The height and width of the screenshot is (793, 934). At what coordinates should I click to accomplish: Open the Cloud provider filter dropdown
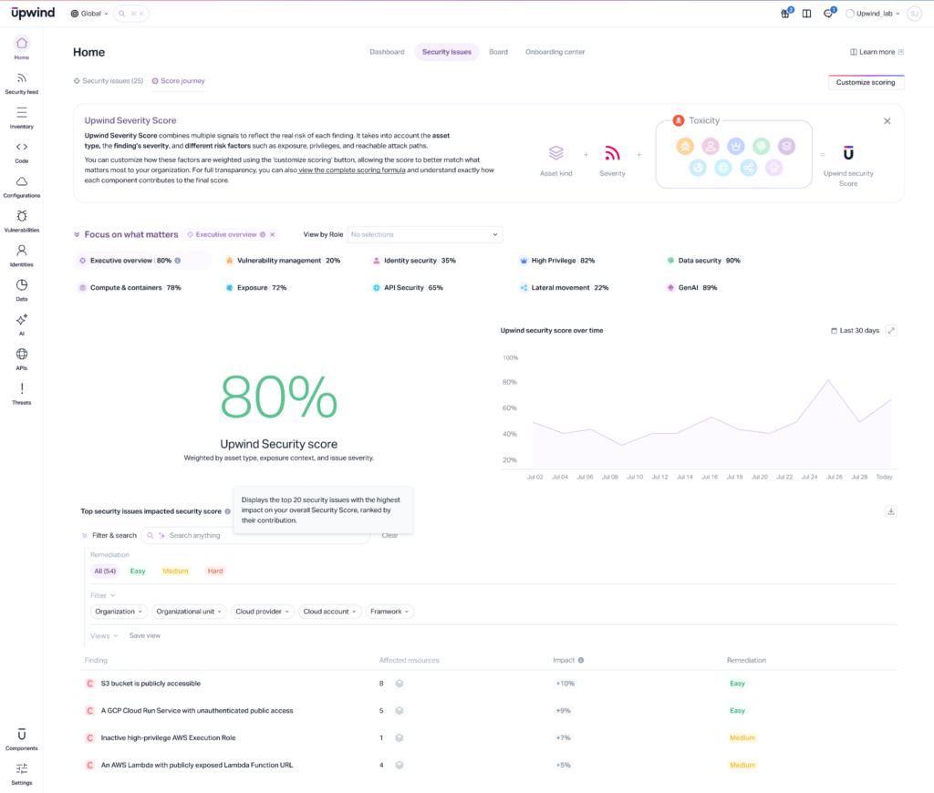(x=262, y=612)
